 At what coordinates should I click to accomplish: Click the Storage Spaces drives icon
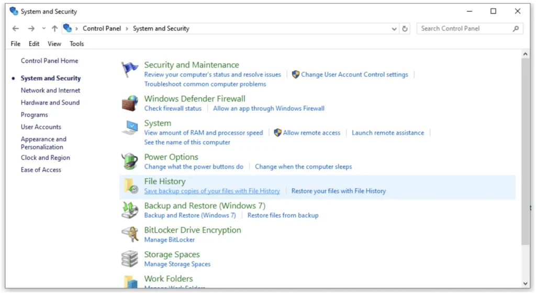tap(130, 259)
